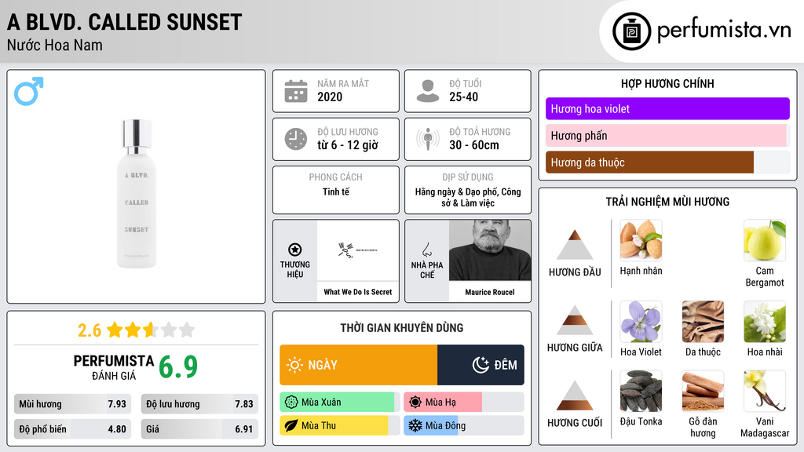The height and width of the screenshot is (452, 804).
Task: Click the Trải nghiệm mùi hương heading
Action: coord(667,202)
